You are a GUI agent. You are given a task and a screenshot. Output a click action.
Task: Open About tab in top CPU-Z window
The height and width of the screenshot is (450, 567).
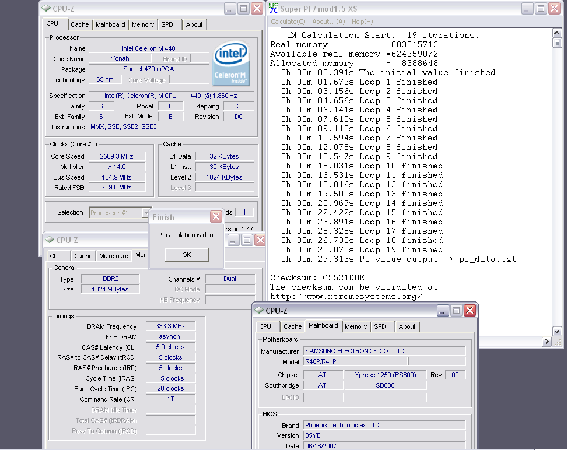click(194, 24)
